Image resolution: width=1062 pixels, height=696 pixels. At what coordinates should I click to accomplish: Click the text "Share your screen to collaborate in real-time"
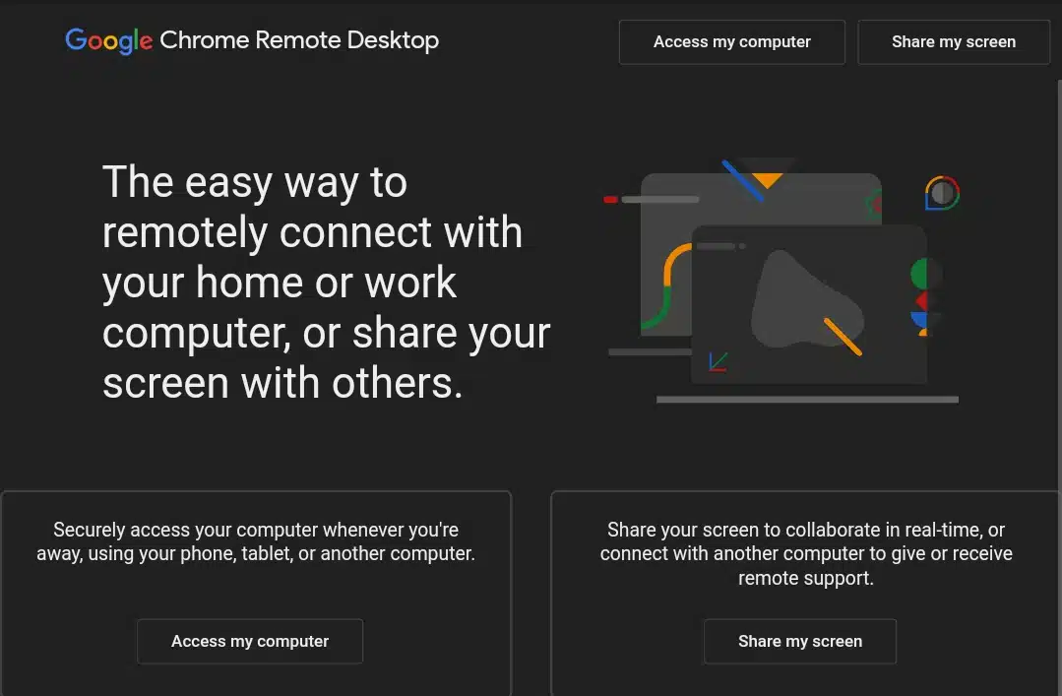806,553
